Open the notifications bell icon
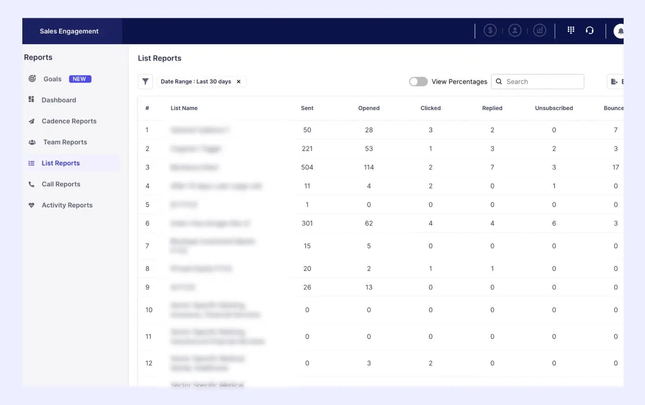Screen dimensions: 645x405 pos(620,31)
